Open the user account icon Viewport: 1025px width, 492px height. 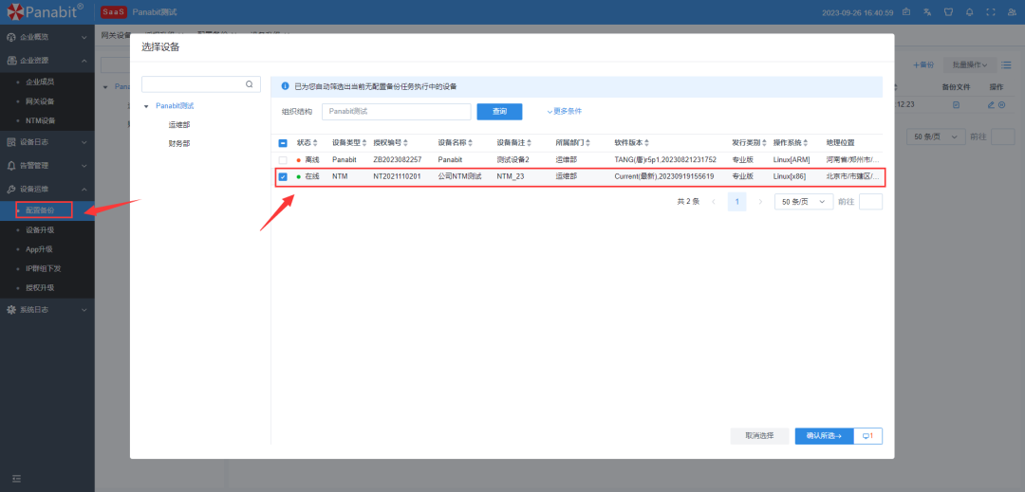(x=1012, y=12)
